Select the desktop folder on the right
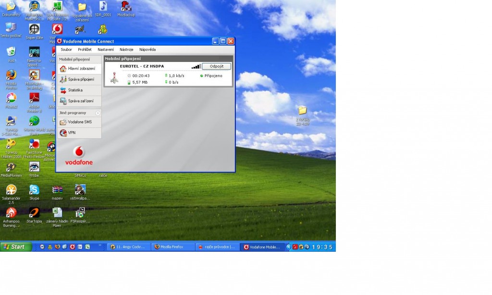 (303, 115)
